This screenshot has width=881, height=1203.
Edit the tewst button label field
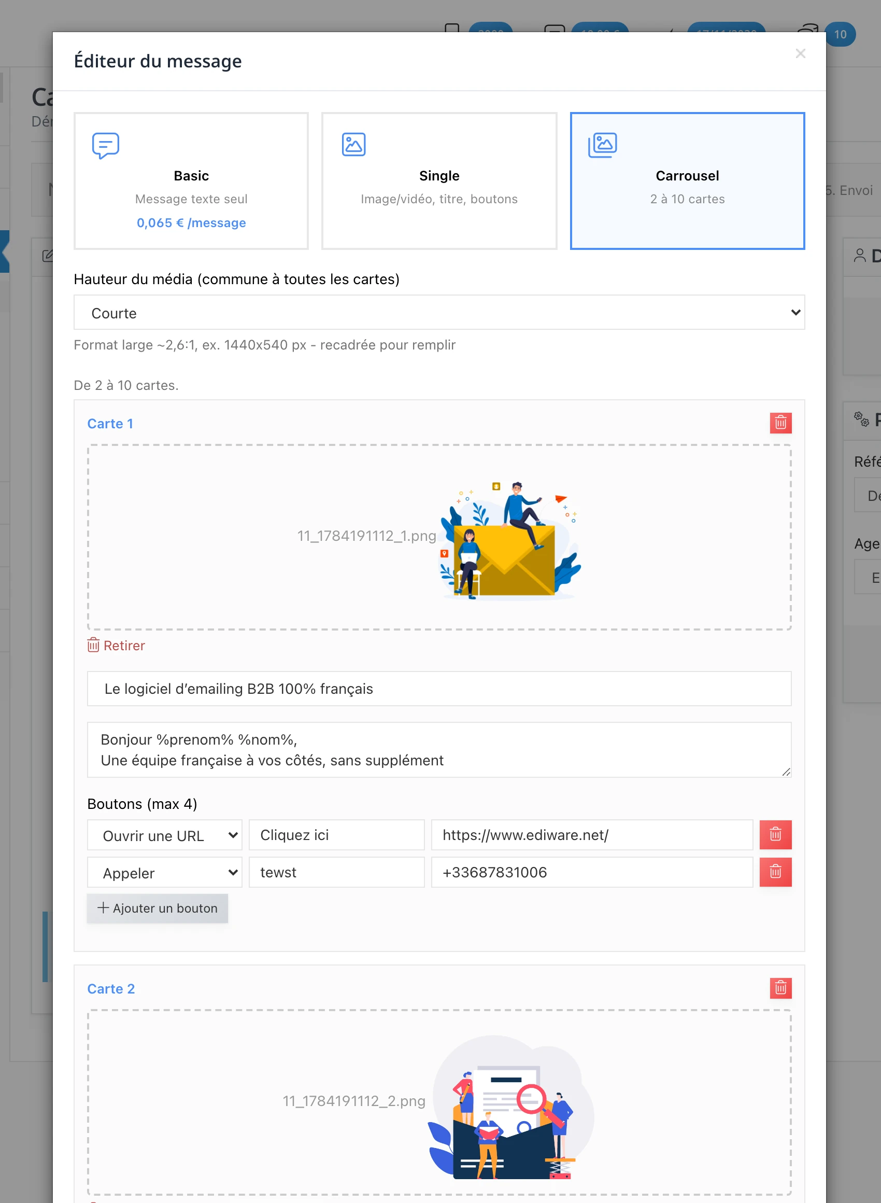pos(336,872)
